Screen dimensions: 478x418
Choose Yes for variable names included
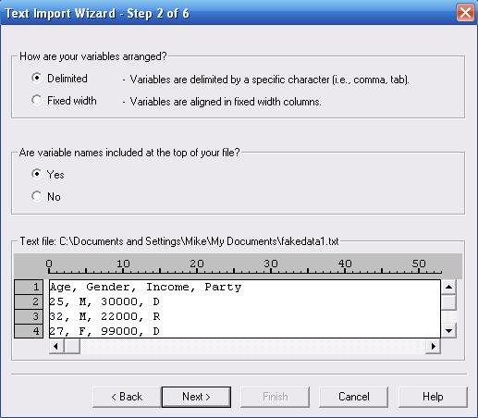[x=37, y=174]
